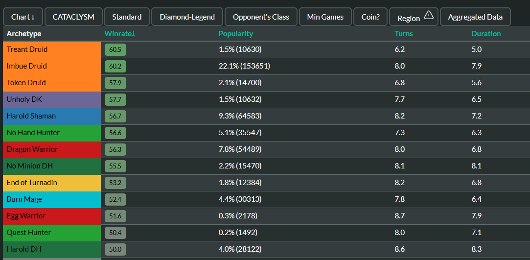Open the Imbue Druid archetype
The height and width of the screenshot is (260, 530).
click(52, 66)
